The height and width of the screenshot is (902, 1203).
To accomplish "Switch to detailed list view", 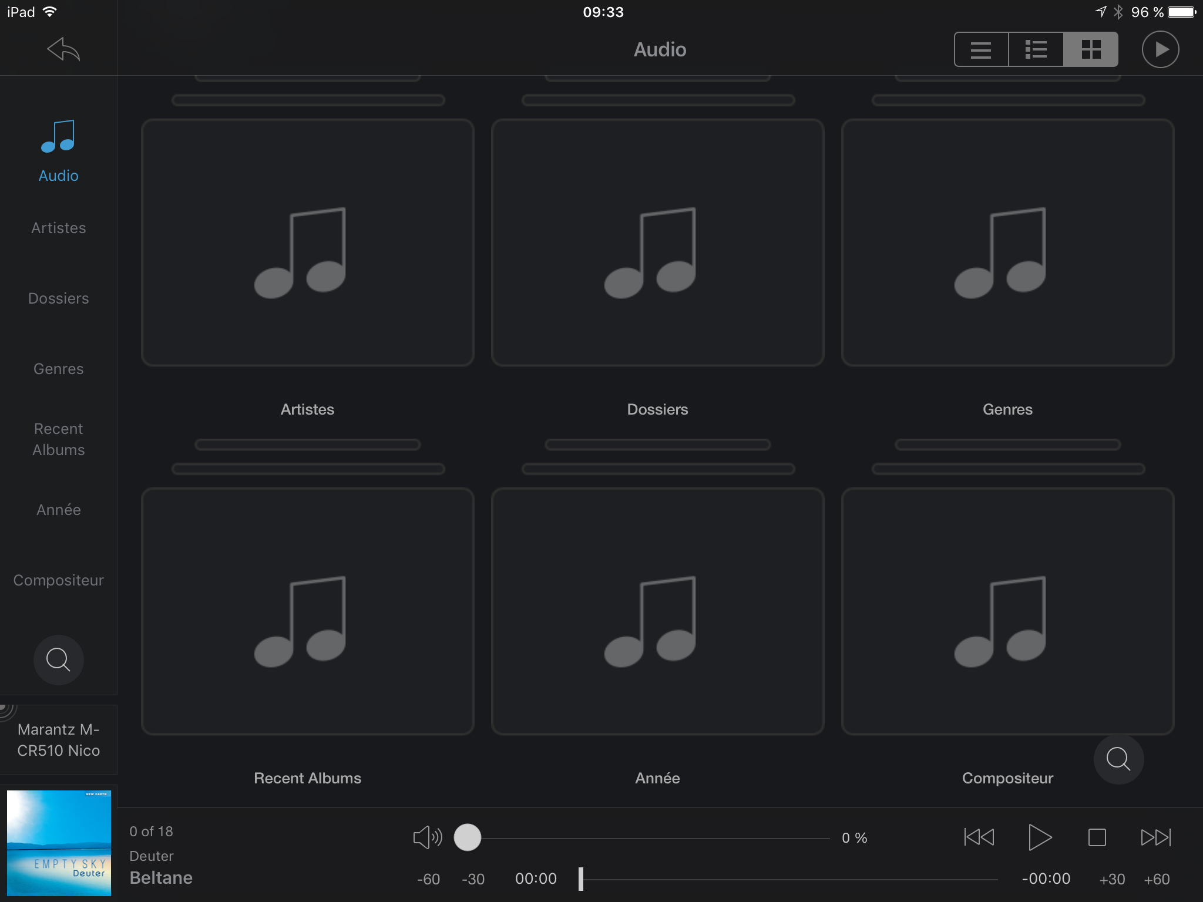I will point(1036,49).
